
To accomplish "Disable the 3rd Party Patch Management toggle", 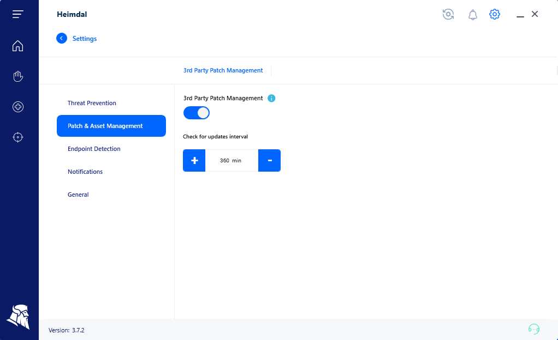I will pyautogui.click(x=197, y=113).
